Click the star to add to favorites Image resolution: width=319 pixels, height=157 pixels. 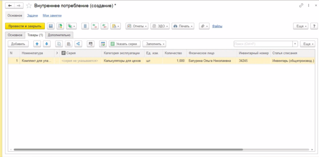pos(29,6)
